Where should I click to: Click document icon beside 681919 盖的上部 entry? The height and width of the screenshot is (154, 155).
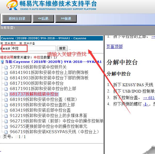tap(6, 105)
